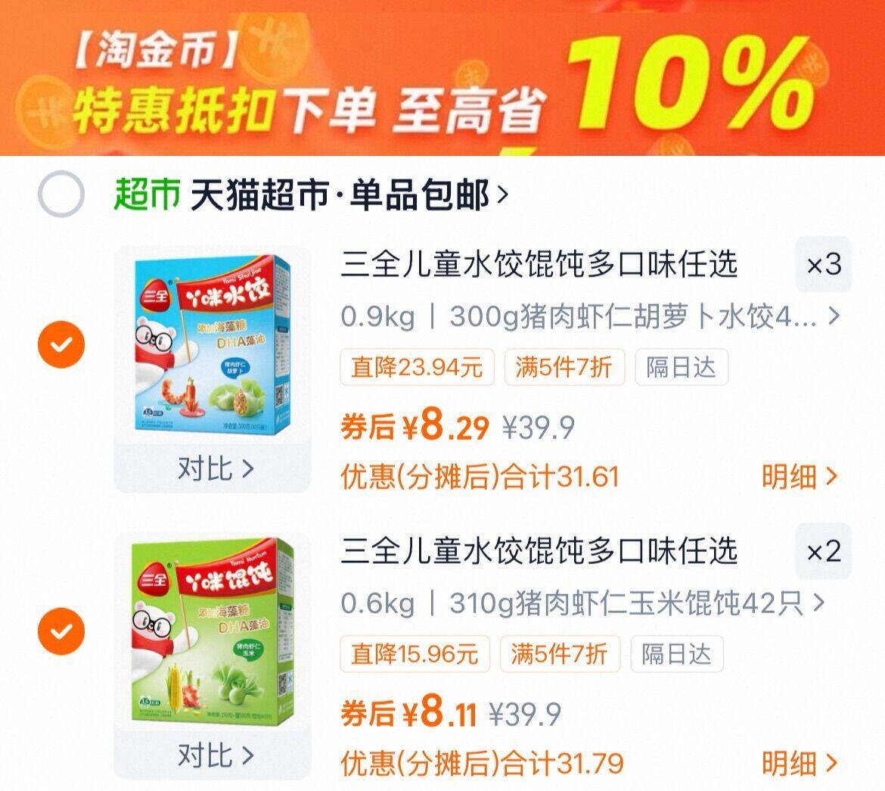The width and height of the screenshot is (885, 791).
Task: Click the green 超市 badge icon
Action: click(x=147, y=195)
